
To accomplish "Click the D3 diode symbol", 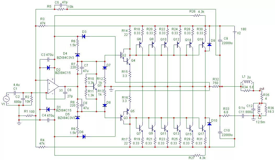I will 83,37.
